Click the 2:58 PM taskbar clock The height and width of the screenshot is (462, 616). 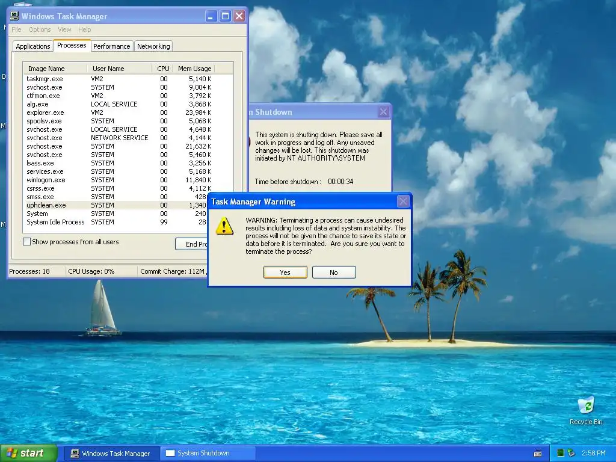coord(594,453)
